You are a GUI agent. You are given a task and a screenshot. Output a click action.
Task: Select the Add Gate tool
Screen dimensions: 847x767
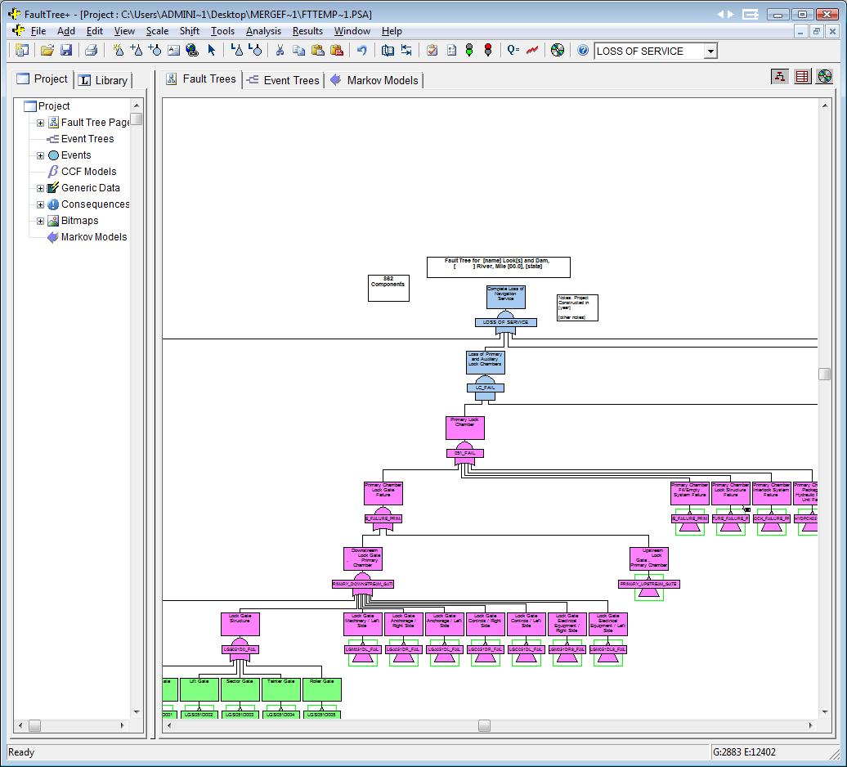[x=137, y=50]
